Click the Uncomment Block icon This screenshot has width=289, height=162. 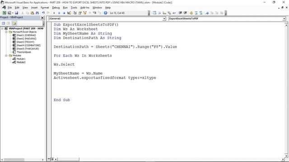(201, 13)
